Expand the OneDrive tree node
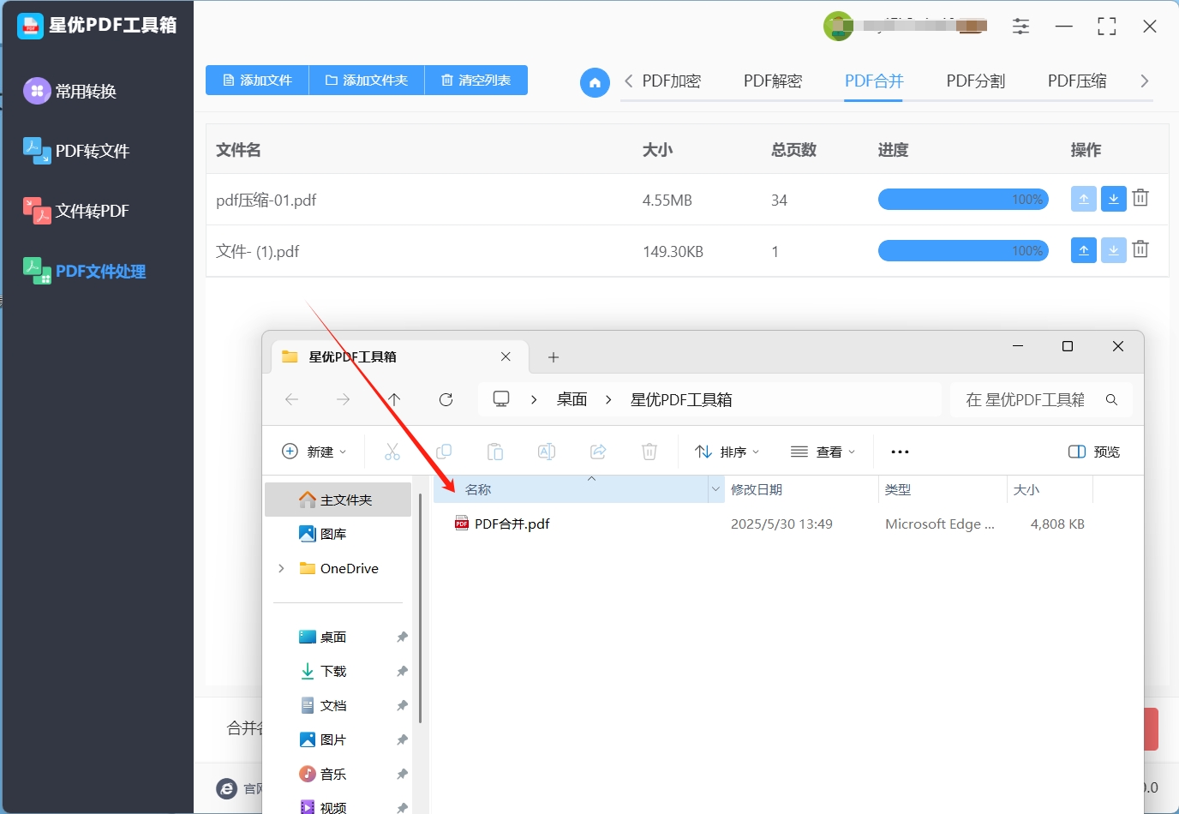The width and height of the screenshot is (1179, 814). coord(281,568)
